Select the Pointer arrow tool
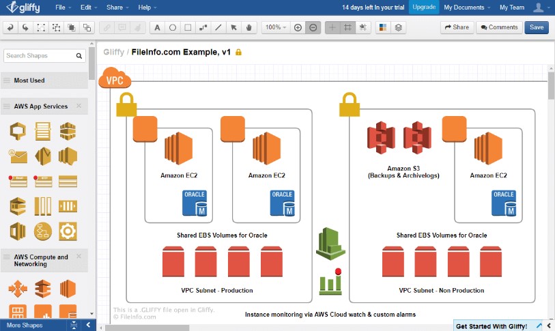 233,27
